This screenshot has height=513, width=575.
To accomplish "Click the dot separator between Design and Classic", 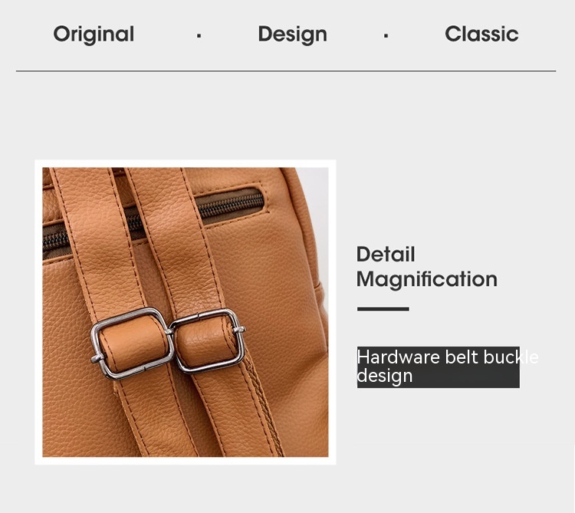I will (x=386, y=35).
